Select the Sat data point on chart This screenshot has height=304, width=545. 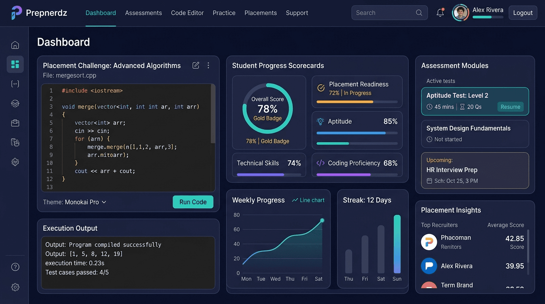point(322,220)
